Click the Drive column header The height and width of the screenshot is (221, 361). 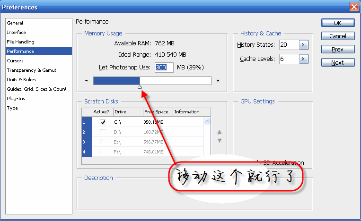click(128, 112)
